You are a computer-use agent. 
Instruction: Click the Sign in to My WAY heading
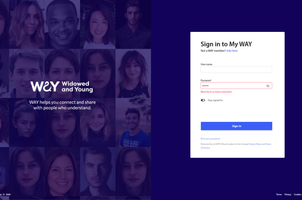tap(226, 44)
